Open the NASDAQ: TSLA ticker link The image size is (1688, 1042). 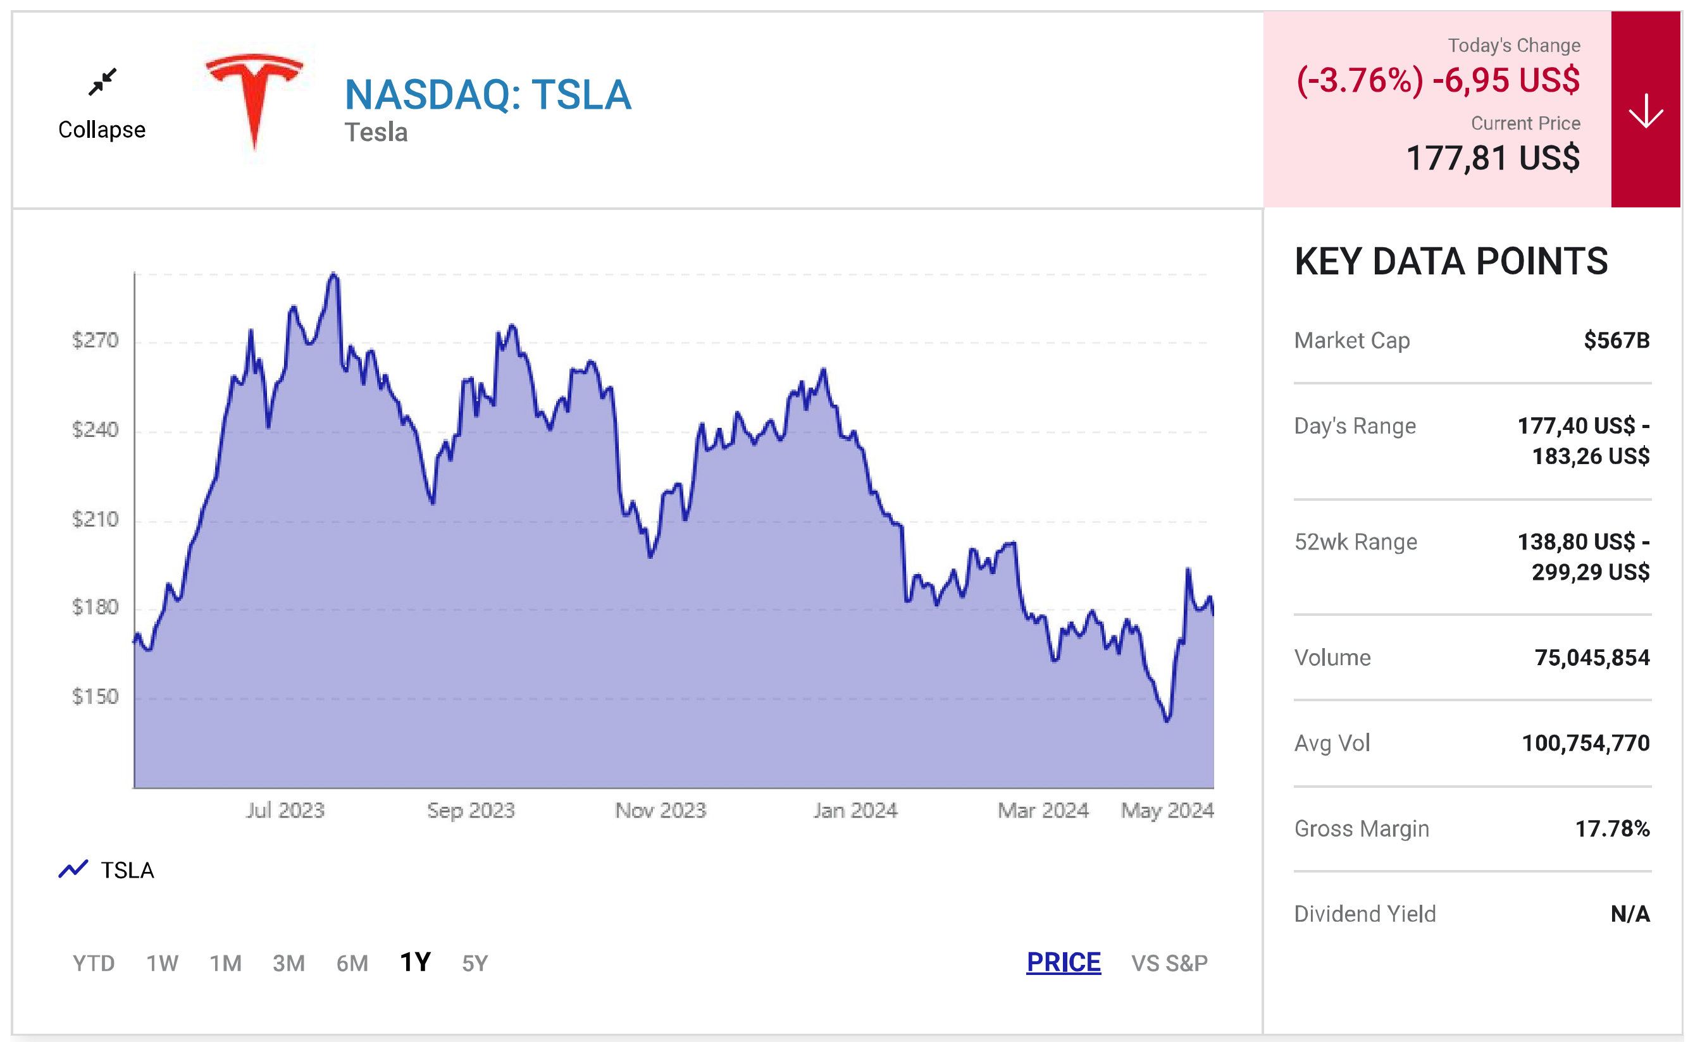coord(488,94)
